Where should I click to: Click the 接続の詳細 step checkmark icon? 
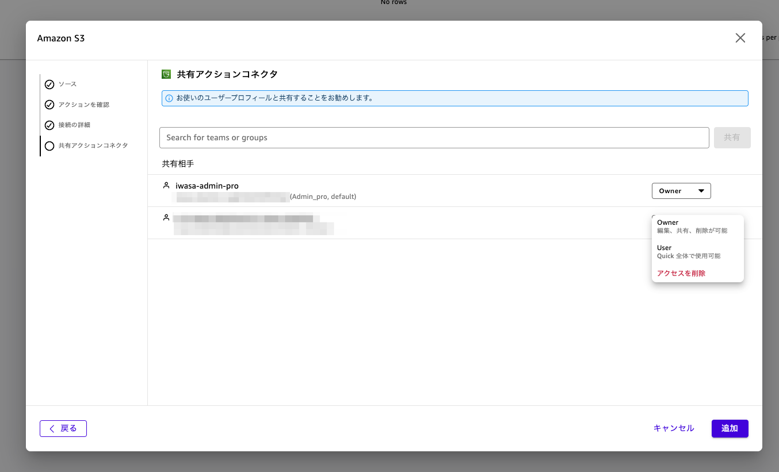[49, 125]
